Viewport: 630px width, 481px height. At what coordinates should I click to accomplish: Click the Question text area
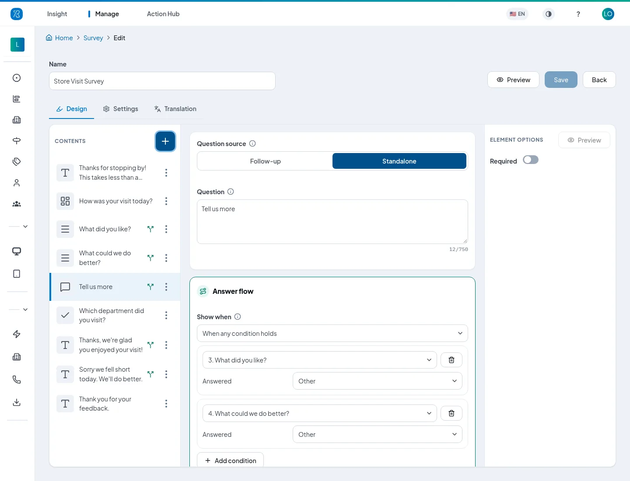pyautogui.click(x=332, y=222)
